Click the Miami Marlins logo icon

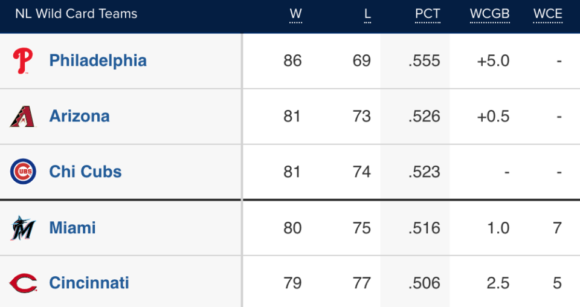[x=23, y=228]
